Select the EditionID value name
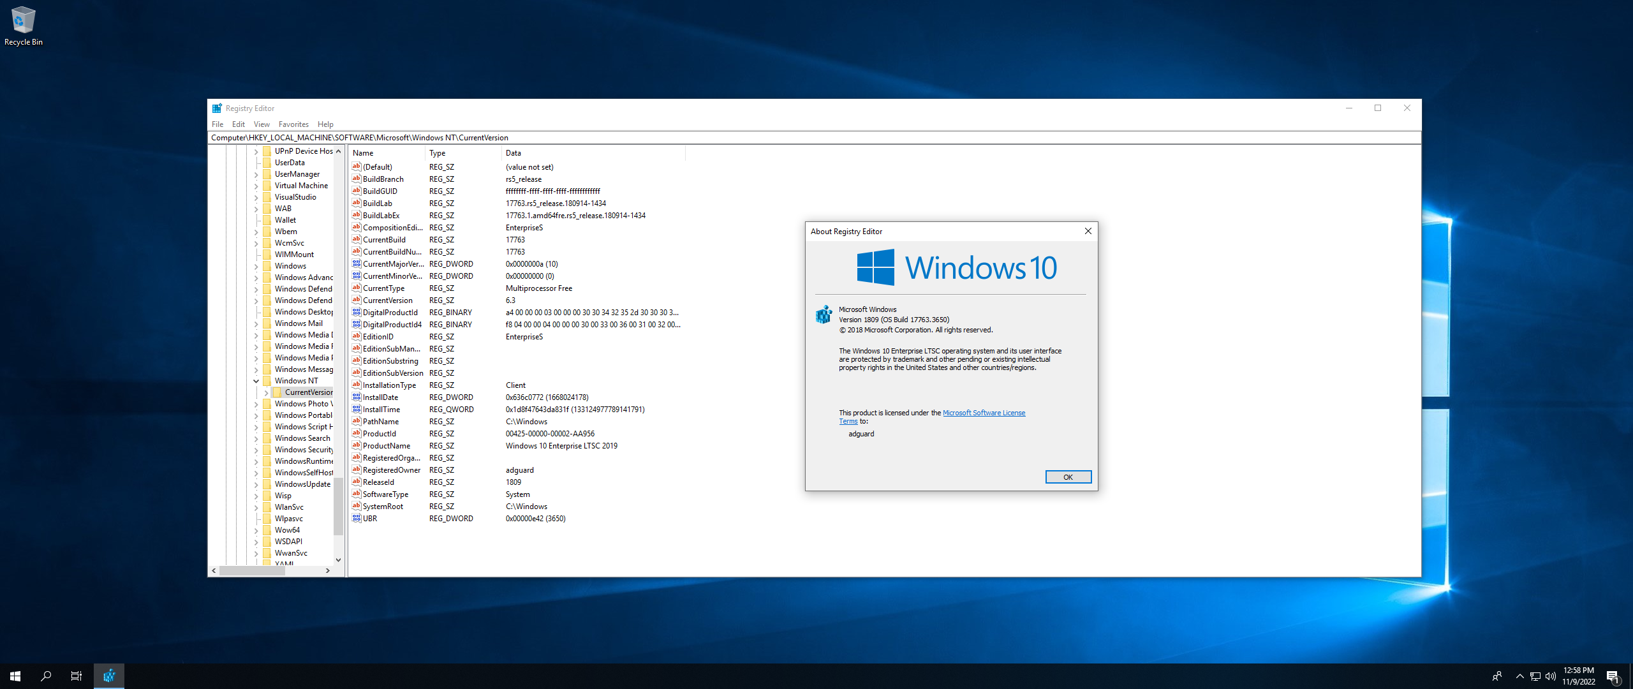Image resolution: width=1633 pixels, height=689 pixels. (x=378, y=337)
